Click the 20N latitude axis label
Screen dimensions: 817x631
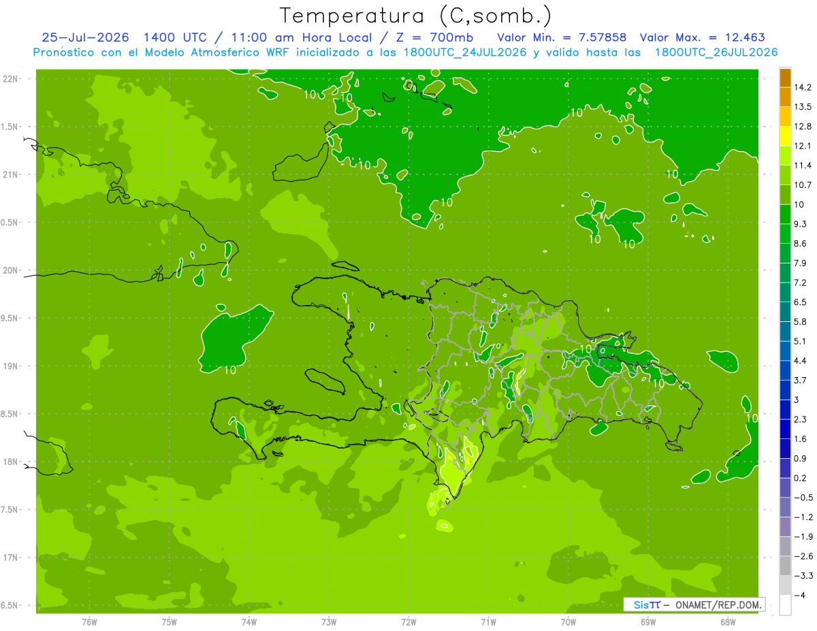tap(11, 270)
